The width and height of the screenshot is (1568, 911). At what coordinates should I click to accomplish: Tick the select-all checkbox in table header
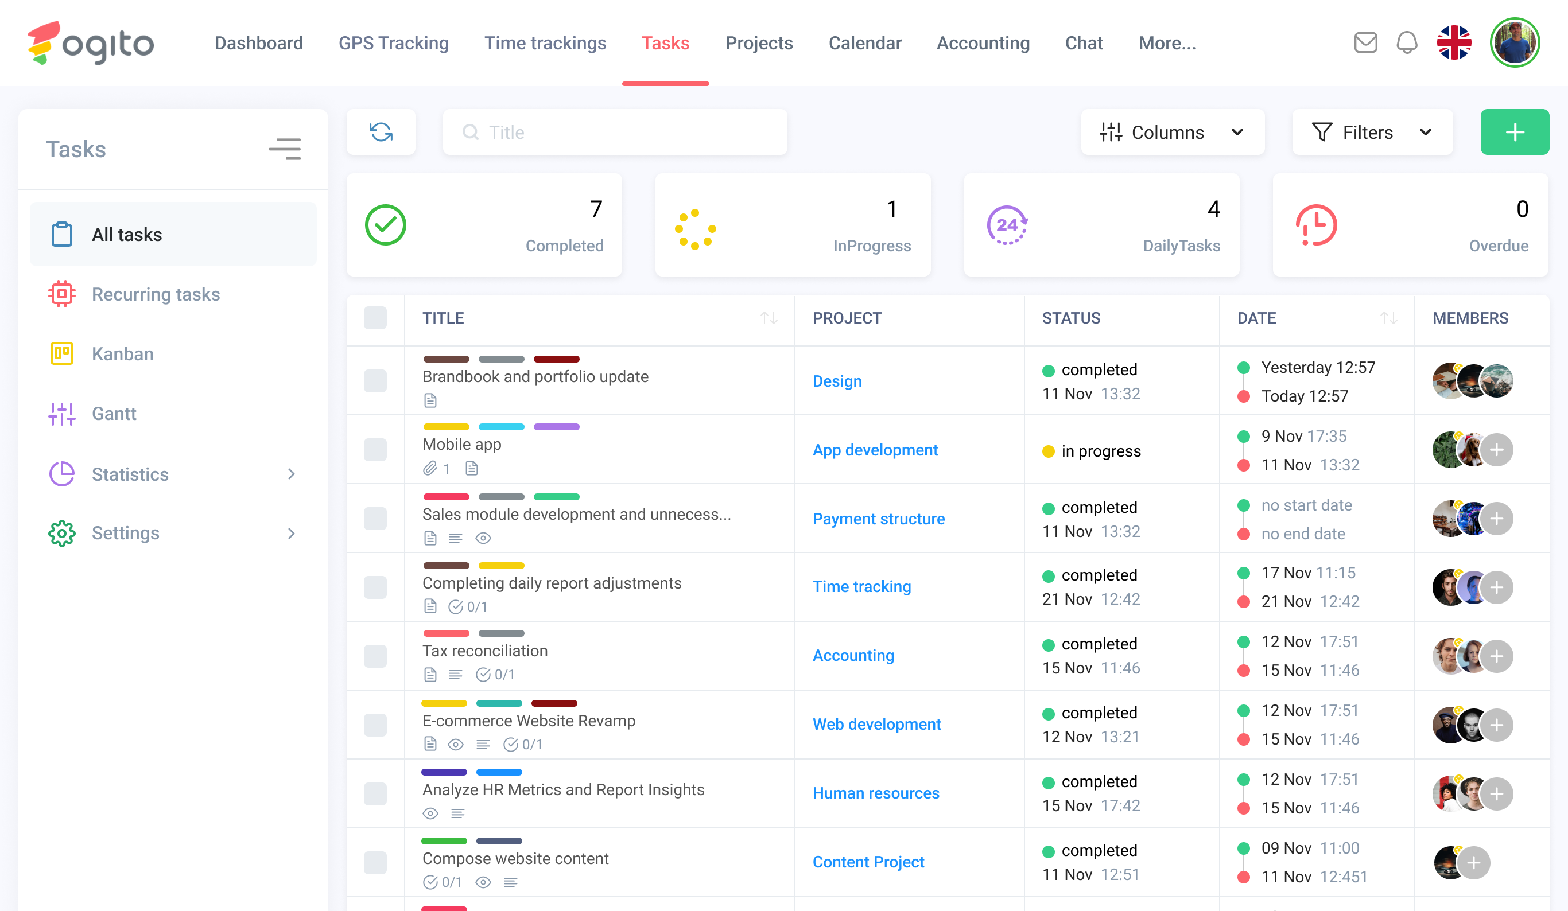point(375,318)
